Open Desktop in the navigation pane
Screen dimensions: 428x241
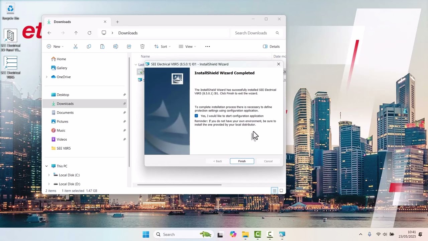click(x=63, y=95)
